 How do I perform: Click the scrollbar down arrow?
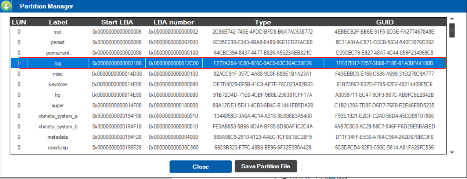click(x=452, y=152)
